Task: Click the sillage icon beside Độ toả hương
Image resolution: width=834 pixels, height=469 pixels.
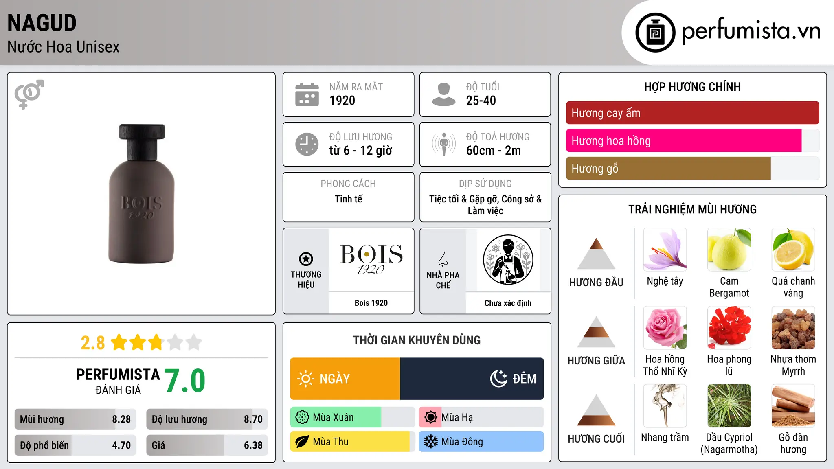Action: 443,144
